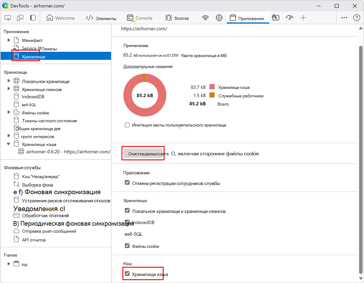Screen dimensions: 364x283
Task: Open the help question mark icon
Action: point(357,18)
